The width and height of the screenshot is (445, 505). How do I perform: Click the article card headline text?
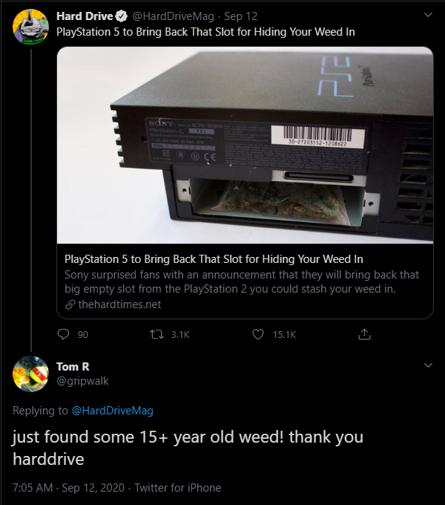pos(214,259)
